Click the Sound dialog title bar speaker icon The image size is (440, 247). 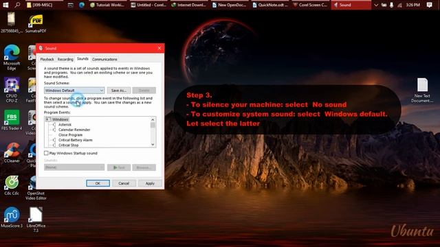41,48
